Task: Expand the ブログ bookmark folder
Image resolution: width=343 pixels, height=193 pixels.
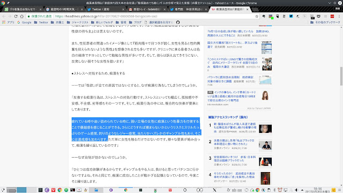Action: point(135,23)
